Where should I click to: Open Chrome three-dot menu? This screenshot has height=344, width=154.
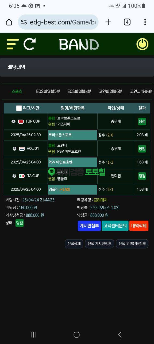pyautogui.click(x=145, y=22)
